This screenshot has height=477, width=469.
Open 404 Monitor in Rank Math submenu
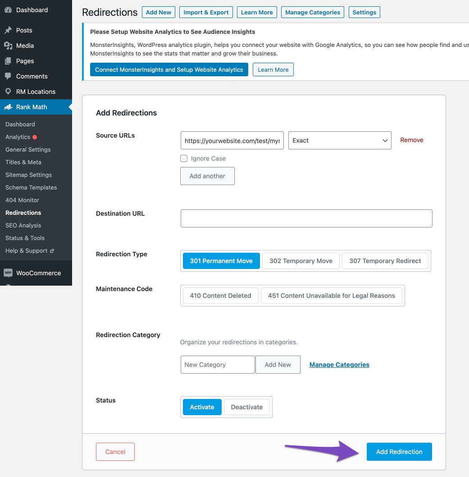pyautogui.click(x=22, y=200)
